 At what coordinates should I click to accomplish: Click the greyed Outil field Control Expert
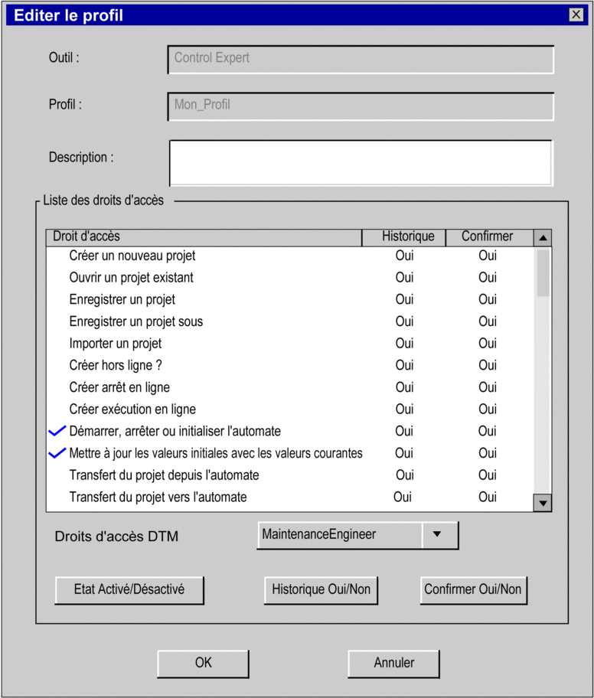click(361, 60)
